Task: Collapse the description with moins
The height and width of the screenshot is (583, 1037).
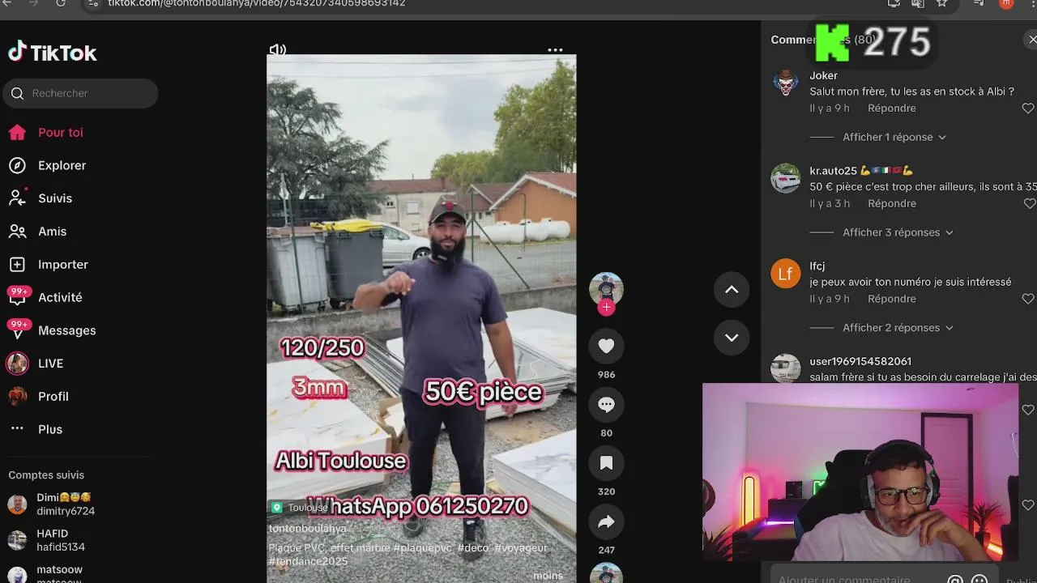Action: tap(548, 576)
